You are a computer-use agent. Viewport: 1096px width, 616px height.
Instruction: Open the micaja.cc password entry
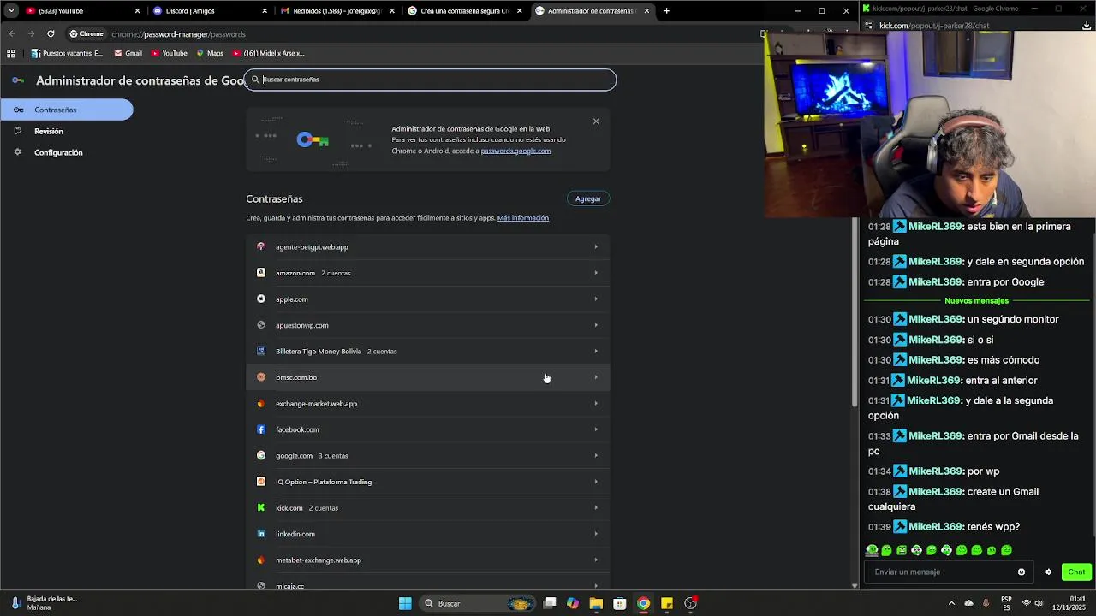pos(427,585)
